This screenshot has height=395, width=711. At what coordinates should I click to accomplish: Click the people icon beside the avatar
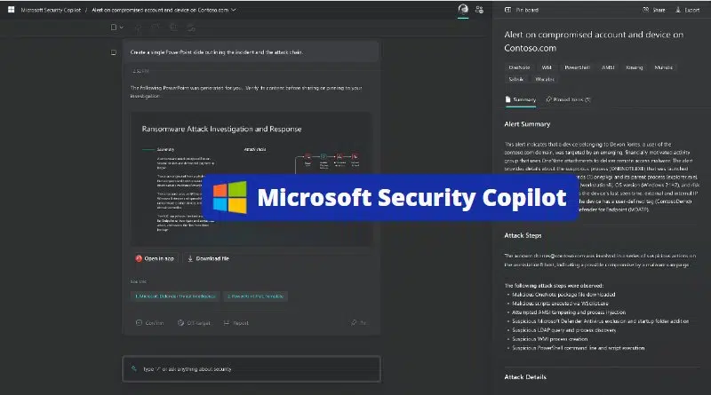(479, 10)
